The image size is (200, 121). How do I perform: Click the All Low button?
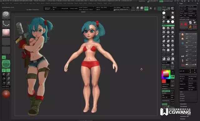pyautogui.click(x=184, y=79)
